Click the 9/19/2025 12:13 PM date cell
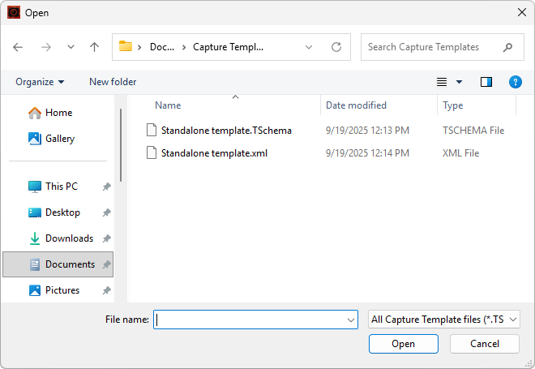The width and height of the screenshot is (535, 369). coord(367,131)
